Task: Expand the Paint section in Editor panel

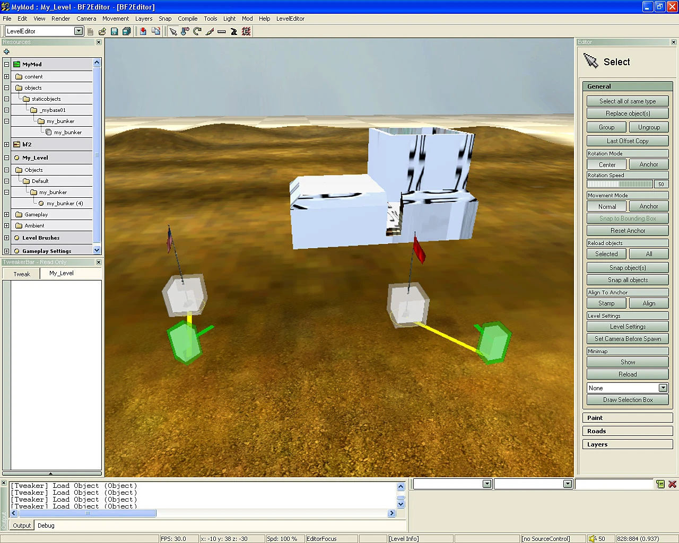Action: [628, 418]
